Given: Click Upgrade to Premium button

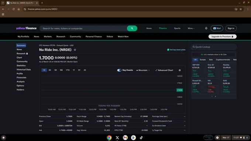Looking at the screenshot, I should point(222,37).
